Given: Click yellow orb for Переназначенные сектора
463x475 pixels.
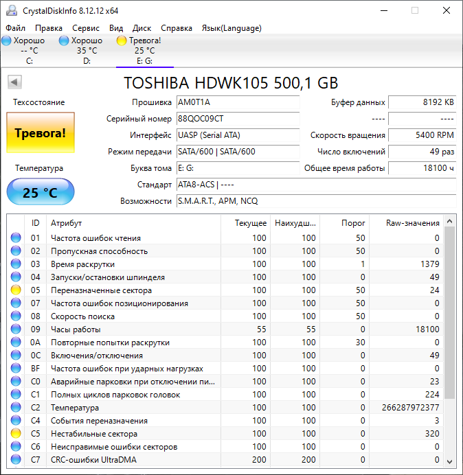Looking at the screenshot, I should pos(16,290).
